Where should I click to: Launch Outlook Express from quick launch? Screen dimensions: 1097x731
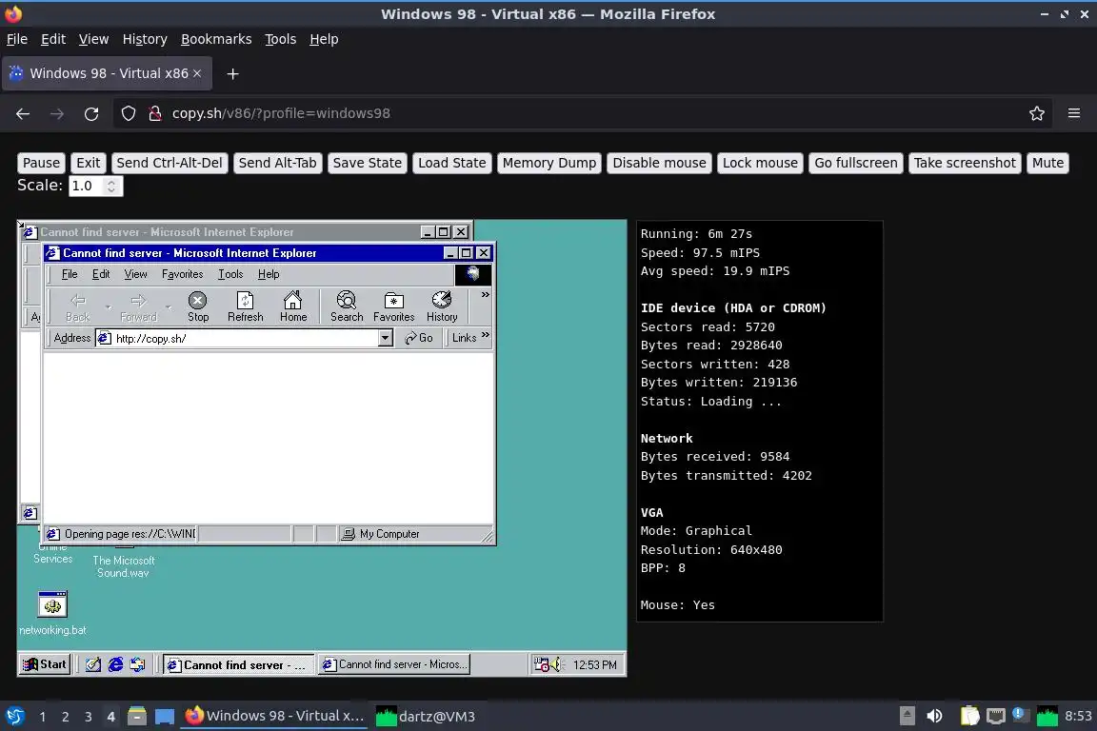click(137, 664)
